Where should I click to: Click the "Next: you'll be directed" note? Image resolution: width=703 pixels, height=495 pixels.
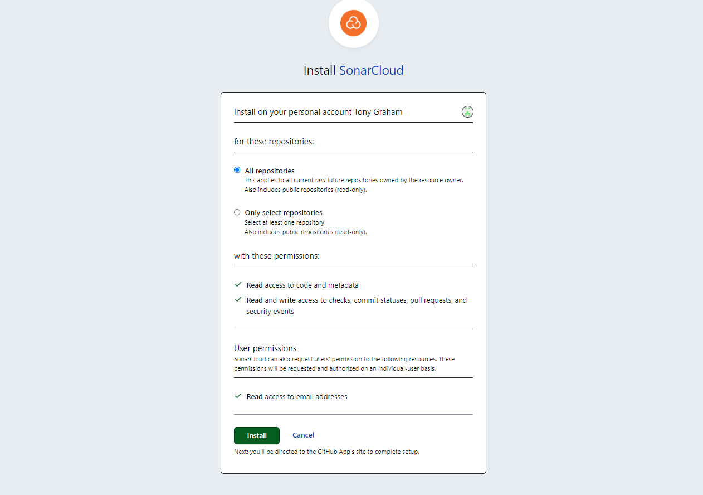pyautogui.click(x=326, y=452)
